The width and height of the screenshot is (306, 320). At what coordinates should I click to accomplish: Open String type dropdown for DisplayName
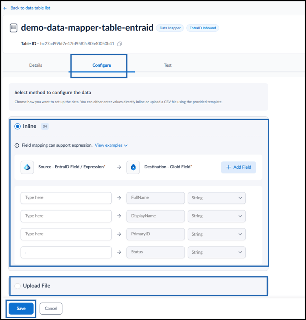pos(217,216)
